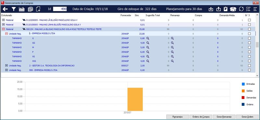Viewport: 260px width, 120px height.
Task: Click the Estruturado column header
Action: [6, 15]
